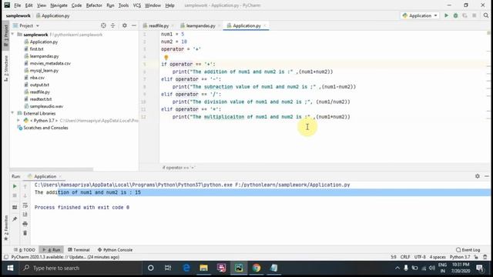Click the yellow lightbulb intention icon in editor
The width and height of the screenshot is (493, 277).
166,58
